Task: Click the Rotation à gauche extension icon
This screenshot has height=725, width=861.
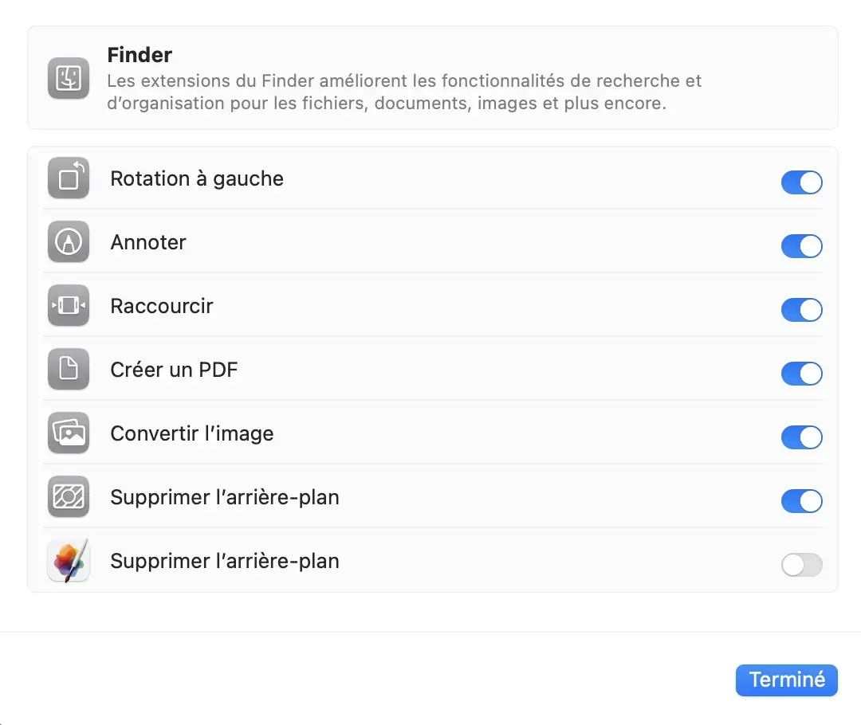Action: pyautogui.click(x=69, y=178)
